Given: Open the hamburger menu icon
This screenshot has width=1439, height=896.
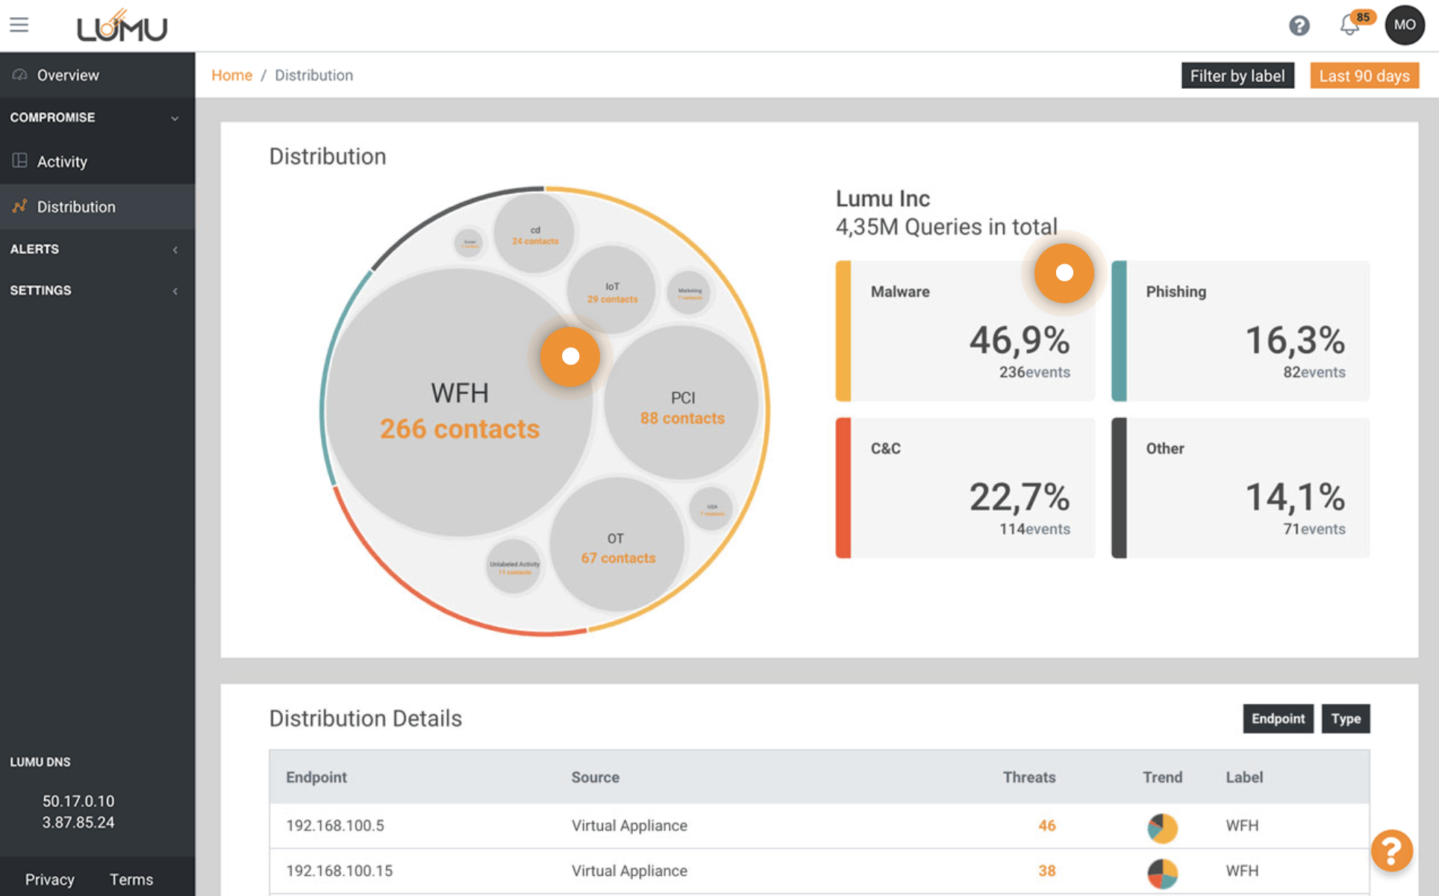Looking at the screenshot, I should coord(19,25).
